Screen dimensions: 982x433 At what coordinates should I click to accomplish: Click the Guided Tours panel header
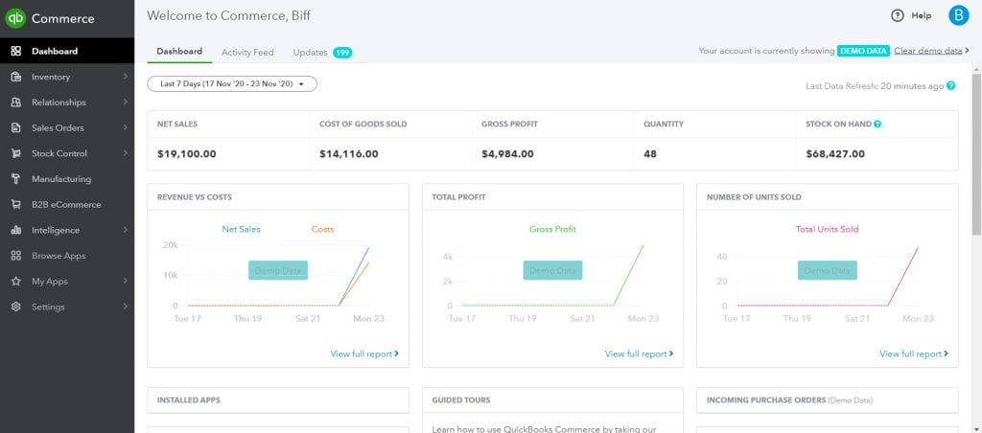(x=552, y=400)
